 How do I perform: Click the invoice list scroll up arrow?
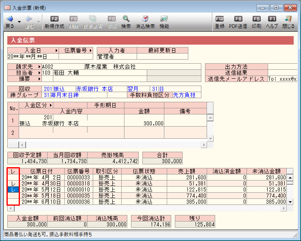click(290, 178)
